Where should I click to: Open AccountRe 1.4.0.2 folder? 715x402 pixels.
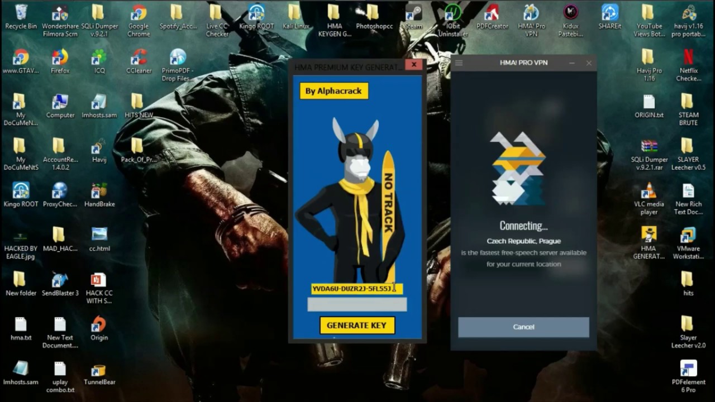60,155
